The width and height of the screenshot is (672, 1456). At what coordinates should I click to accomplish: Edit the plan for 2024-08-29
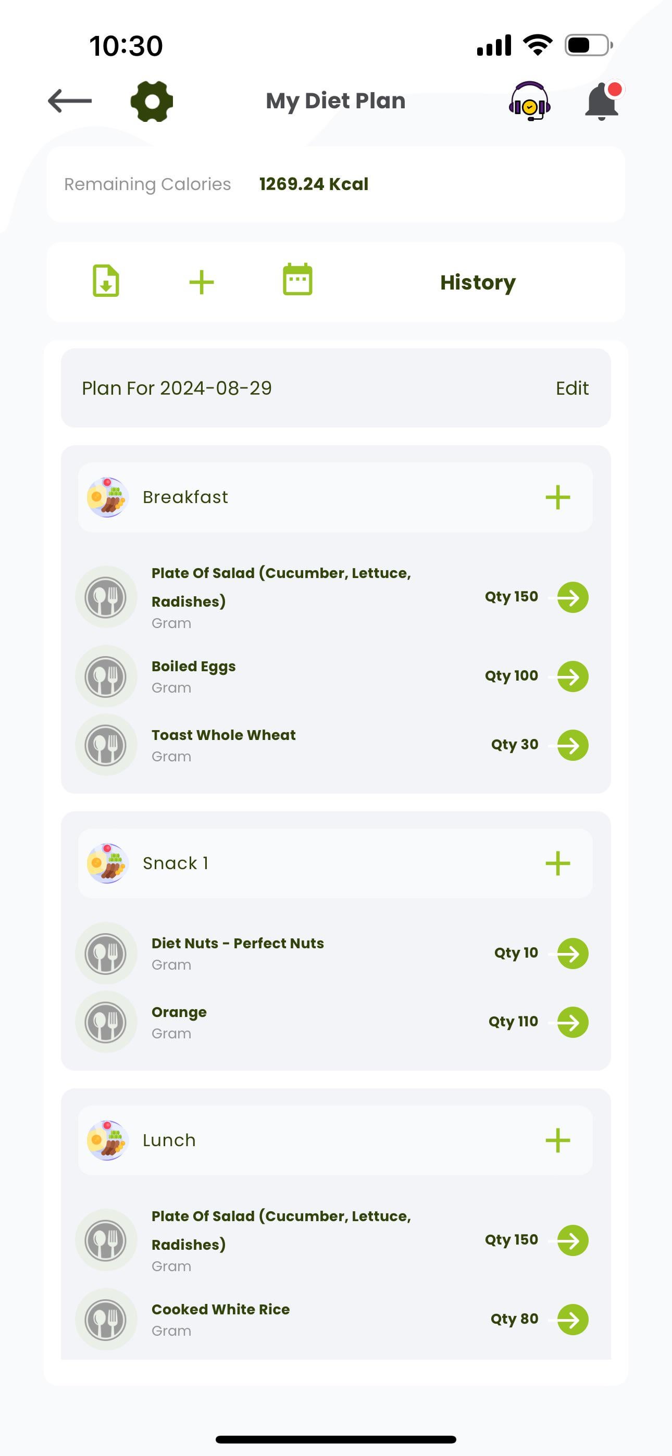[x=572, y=388]
